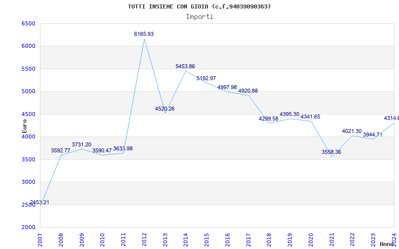Click the 2014 year label
The height and width of the screenshot is (249, 399).
(186, 240)
